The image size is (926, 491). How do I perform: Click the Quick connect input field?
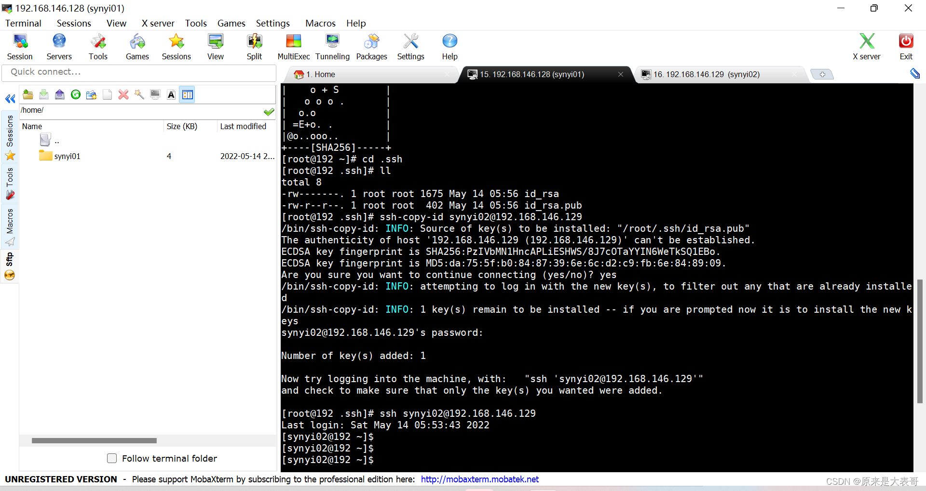(139, 72)
